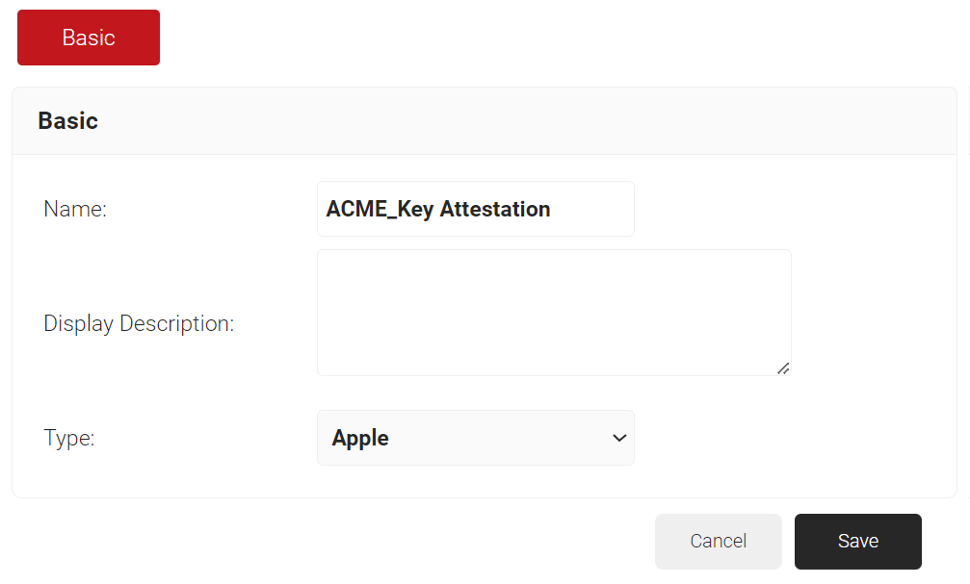The image size is (970, 584).
Task: Click inside the Display Description textarea
Action: (x=554, y=313)
